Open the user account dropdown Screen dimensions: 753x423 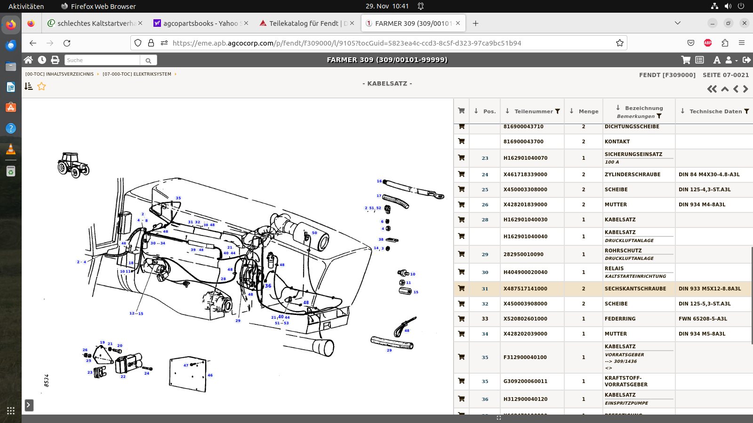(731, 60)
